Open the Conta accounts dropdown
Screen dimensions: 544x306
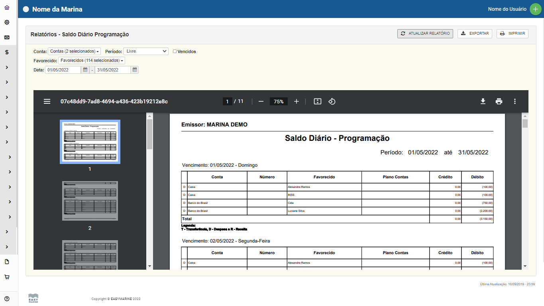(74, 51)
